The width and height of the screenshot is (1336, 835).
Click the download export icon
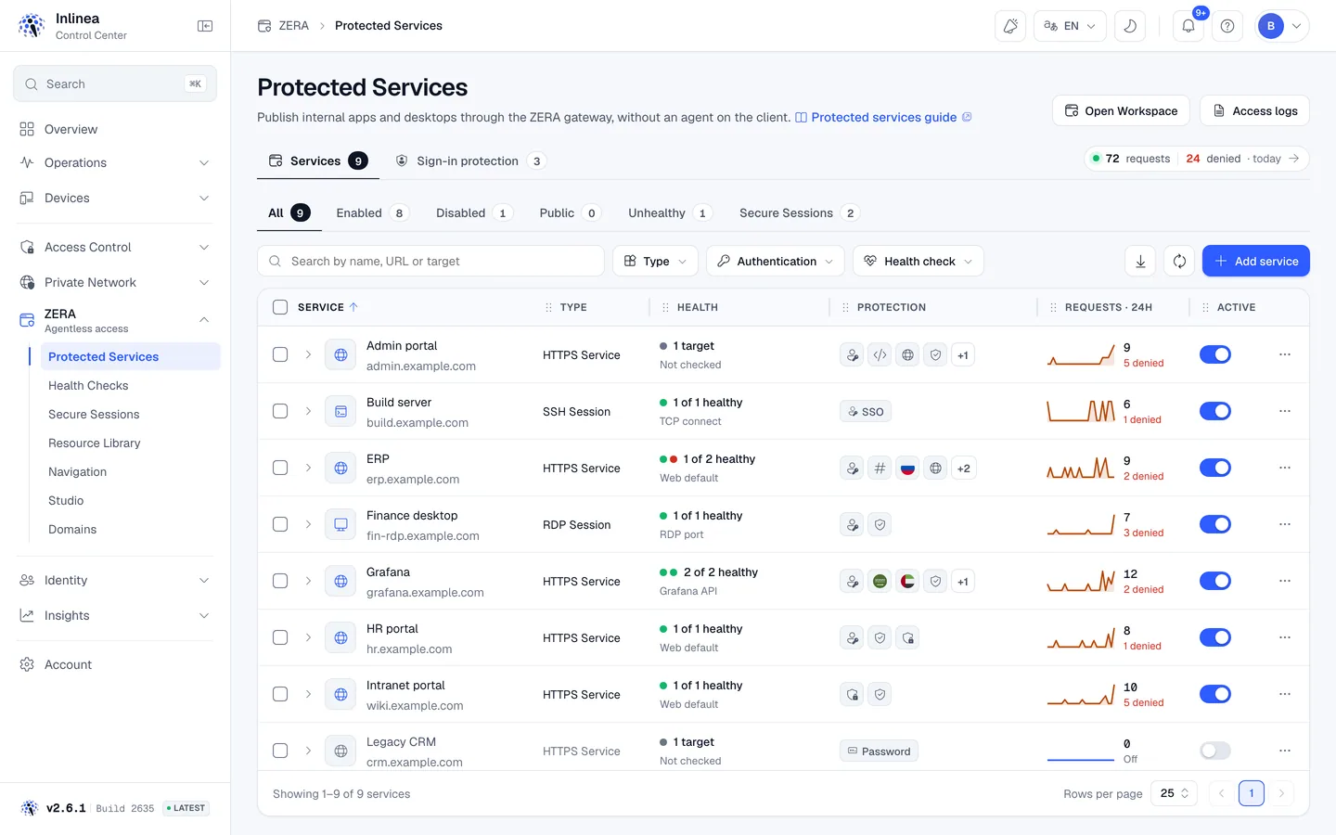click(x=1140, y=262)
